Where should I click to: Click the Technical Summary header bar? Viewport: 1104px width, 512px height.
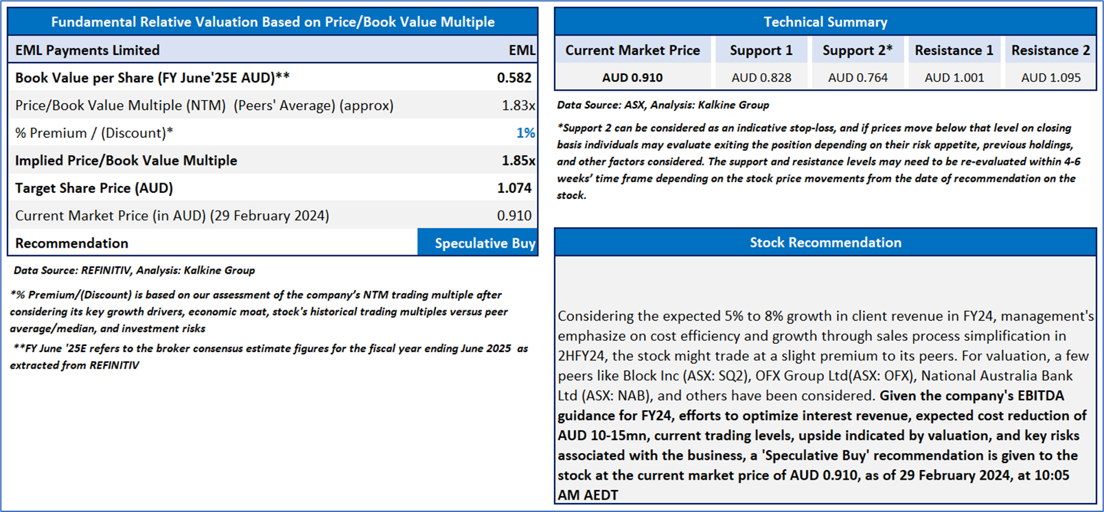coord(825,22)
